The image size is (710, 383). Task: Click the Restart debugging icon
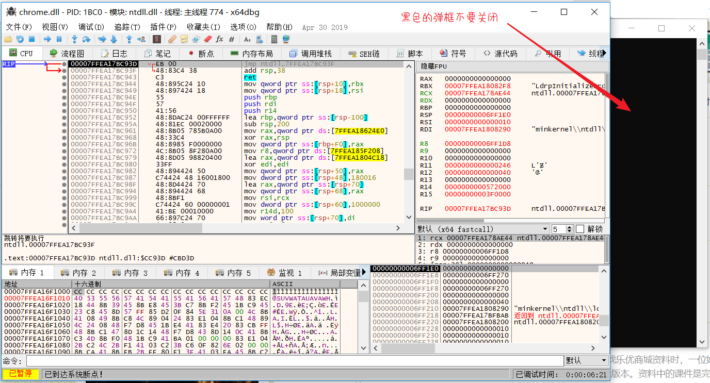(20, 39)
